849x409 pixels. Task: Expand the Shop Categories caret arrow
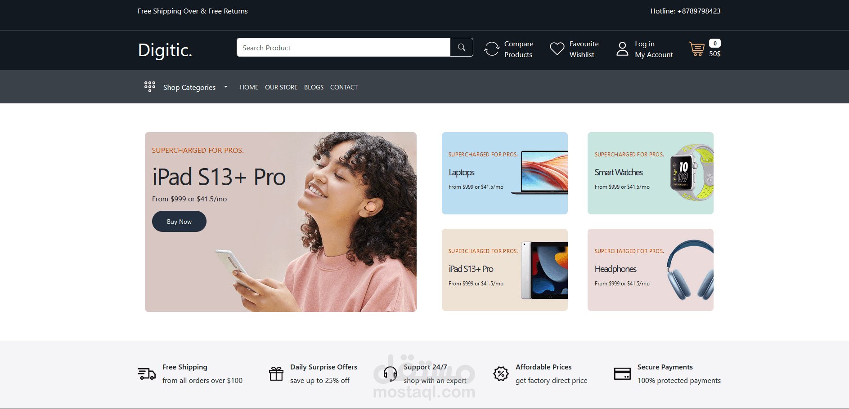point(225,87)
